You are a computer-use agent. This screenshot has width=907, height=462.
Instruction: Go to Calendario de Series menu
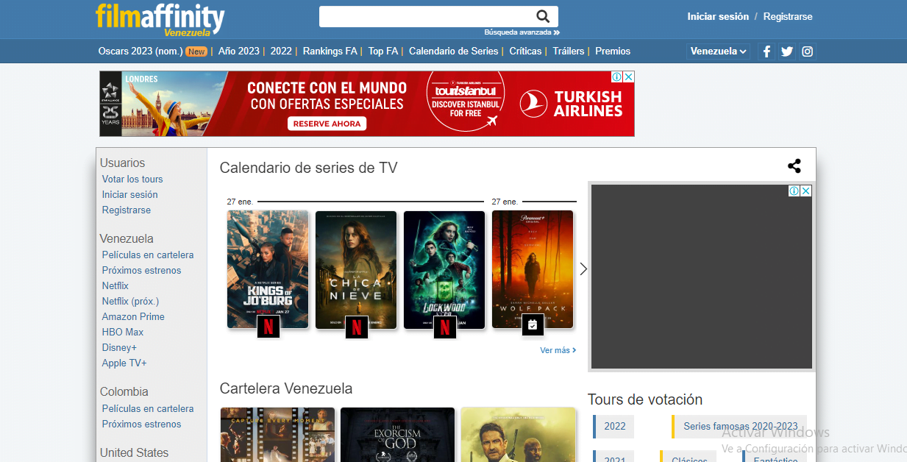pyautogui.click(x=453, y=51)
